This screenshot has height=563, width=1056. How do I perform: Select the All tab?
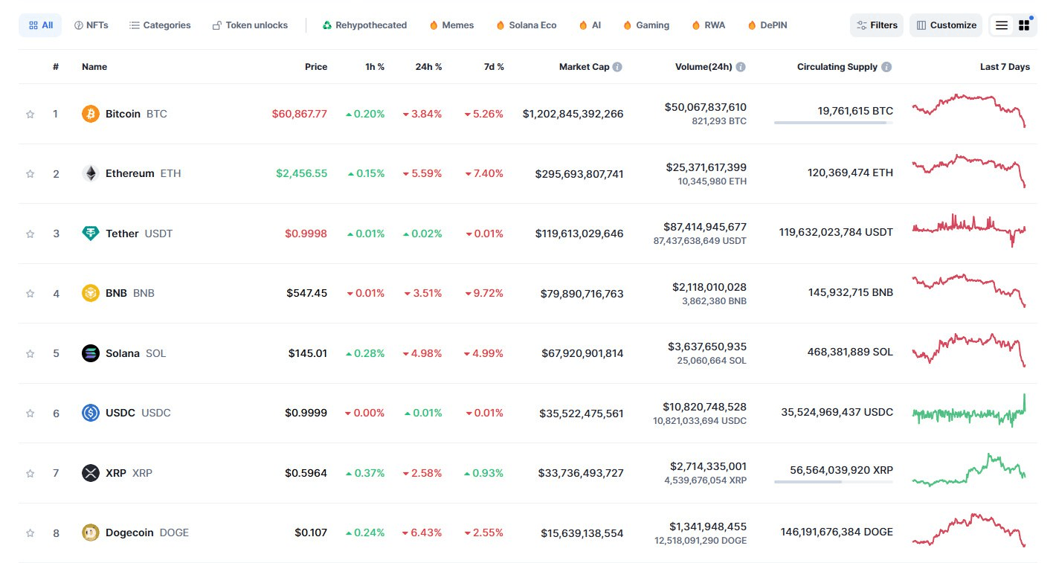tap(40, 25)
